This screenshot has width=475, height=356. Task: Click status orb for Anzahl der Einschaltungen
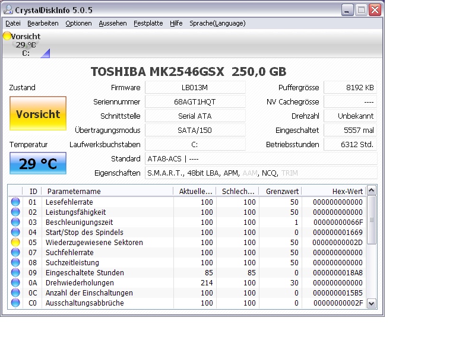tap(15, 293)
